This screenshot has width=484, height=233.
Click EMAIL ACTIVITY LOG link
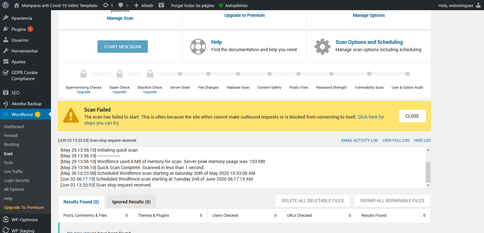point(359,140)
